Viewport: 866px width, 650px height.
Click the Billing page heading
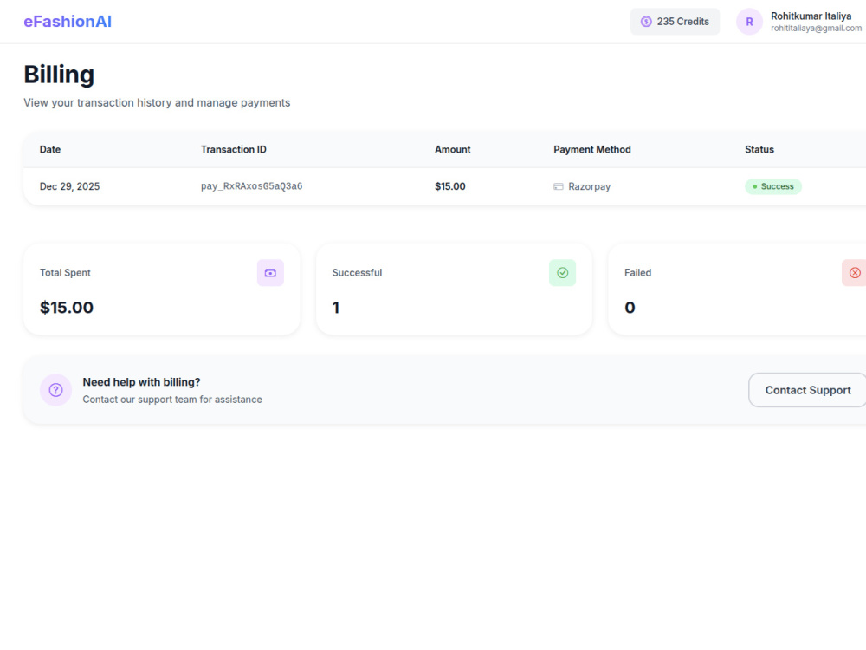[x=59, y=75]
